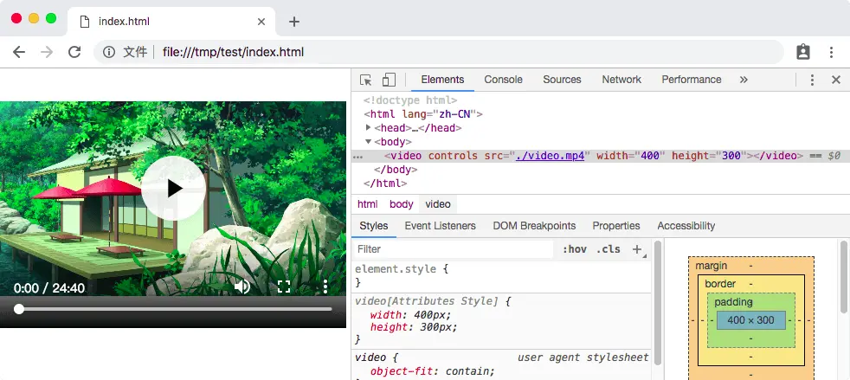Click the object-fit: contain declaration
This screenshot has height=380, width=850.
point(432,371)
